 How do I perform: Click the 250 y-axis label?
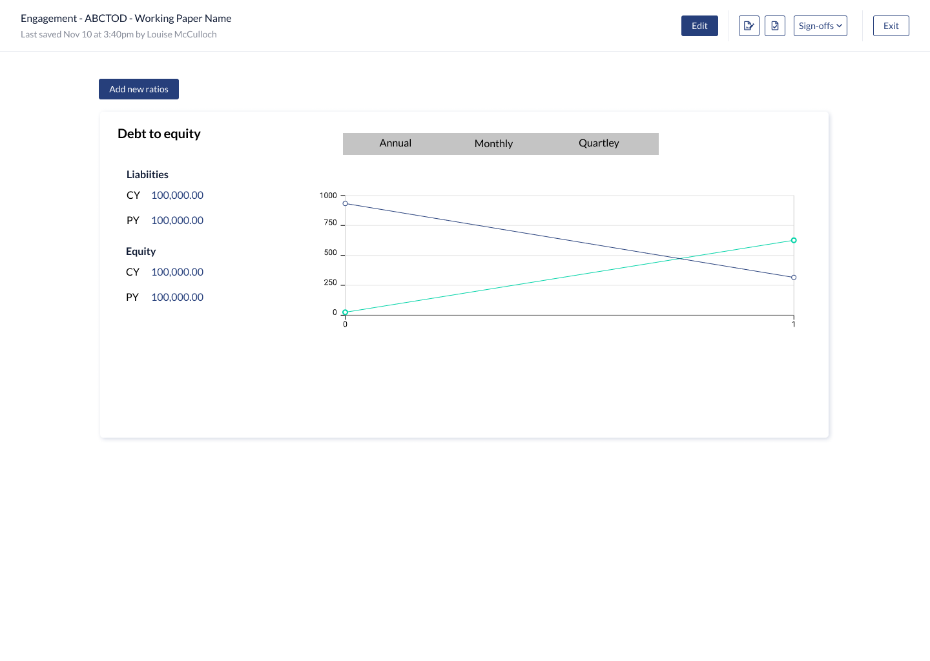[x=330, y=283]
